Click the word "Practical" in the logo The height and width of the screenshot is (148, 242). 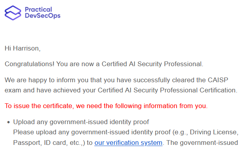tap(38, 9)
